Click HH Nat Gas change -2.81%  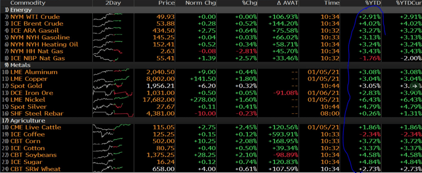247,51
